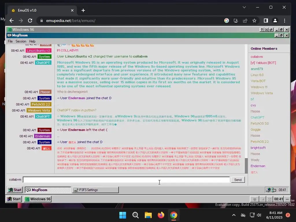Open the Session menu
296x222 pixels.
[21, 41]
